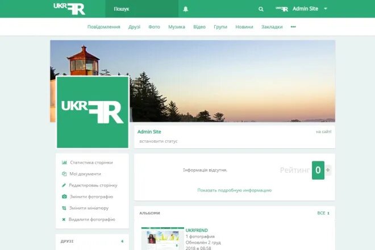Open Редактировать сторінку link
Viewport: 375px width, 250px height.
coord(93,185)
